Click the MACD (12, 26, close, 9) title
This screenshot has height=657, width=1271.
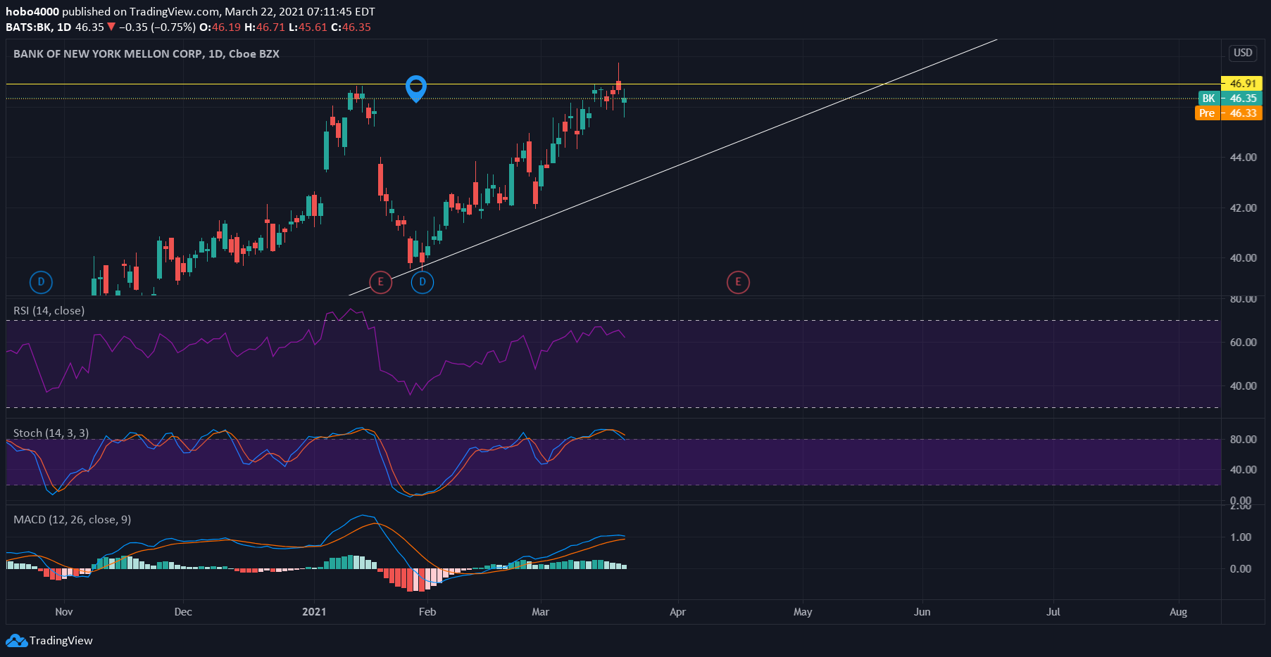(x=73, y=520)
